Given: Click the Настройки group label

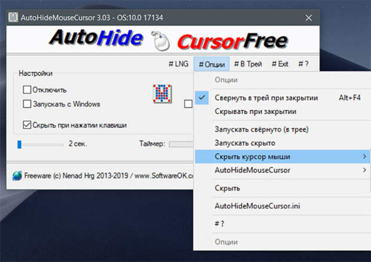Looking at the screenshot, I should [35, 73].
